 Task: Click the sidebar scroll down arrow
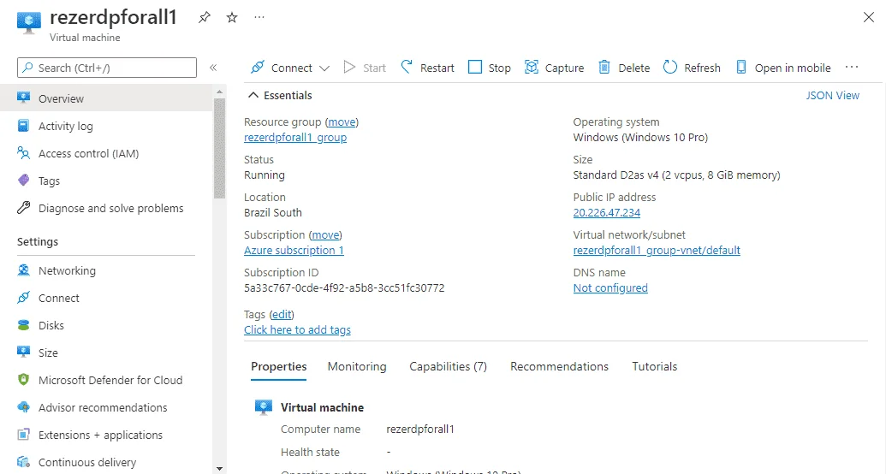click(219, 469)
